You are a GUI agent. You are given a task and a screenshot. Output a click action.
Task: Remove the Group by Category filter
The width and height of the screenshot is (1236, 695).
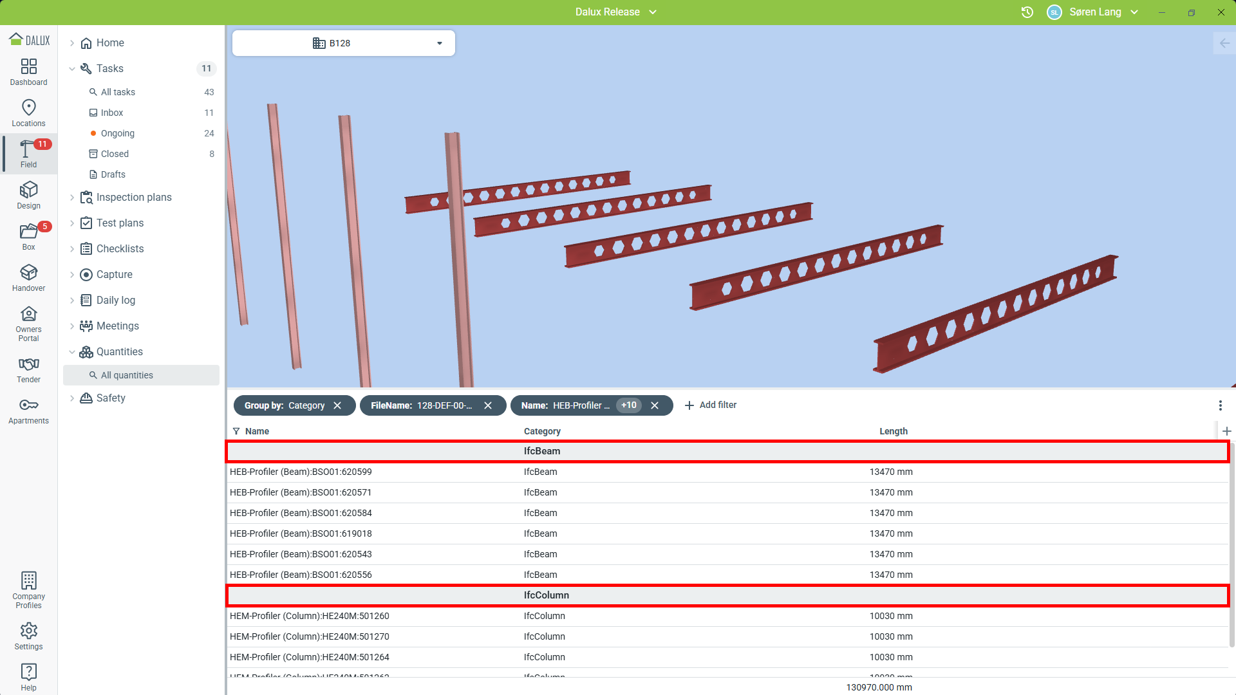coord(337,405)
